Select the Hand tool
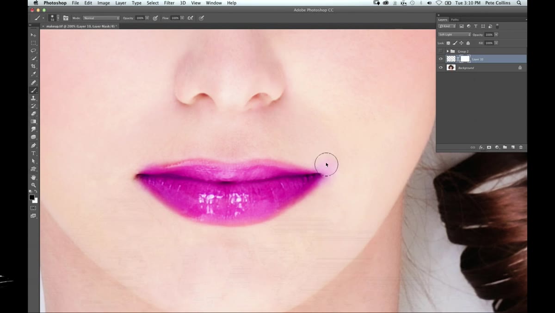 click(x=33, y=177)
